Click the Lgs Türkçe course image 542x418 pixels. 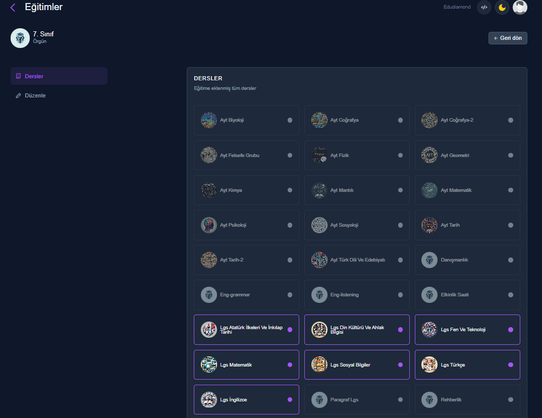tap(429, 364)
